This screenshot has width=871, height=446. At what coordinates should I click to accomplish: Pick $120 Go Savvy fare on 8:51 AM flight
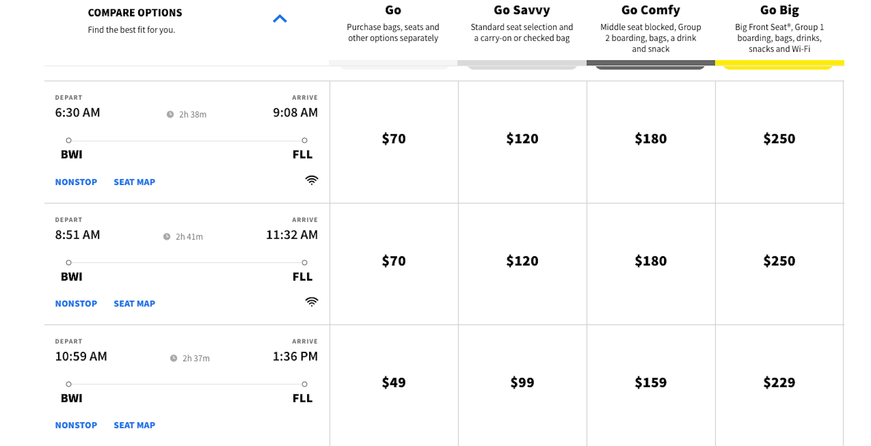(x=522, y=261)
